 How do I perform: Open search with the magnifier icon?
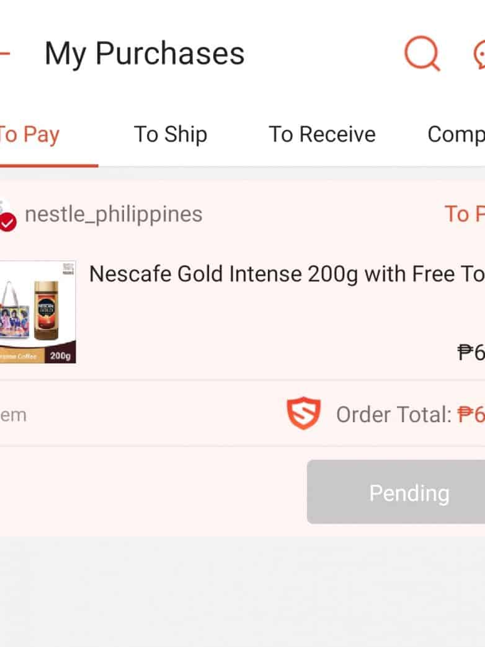(422, 53)
